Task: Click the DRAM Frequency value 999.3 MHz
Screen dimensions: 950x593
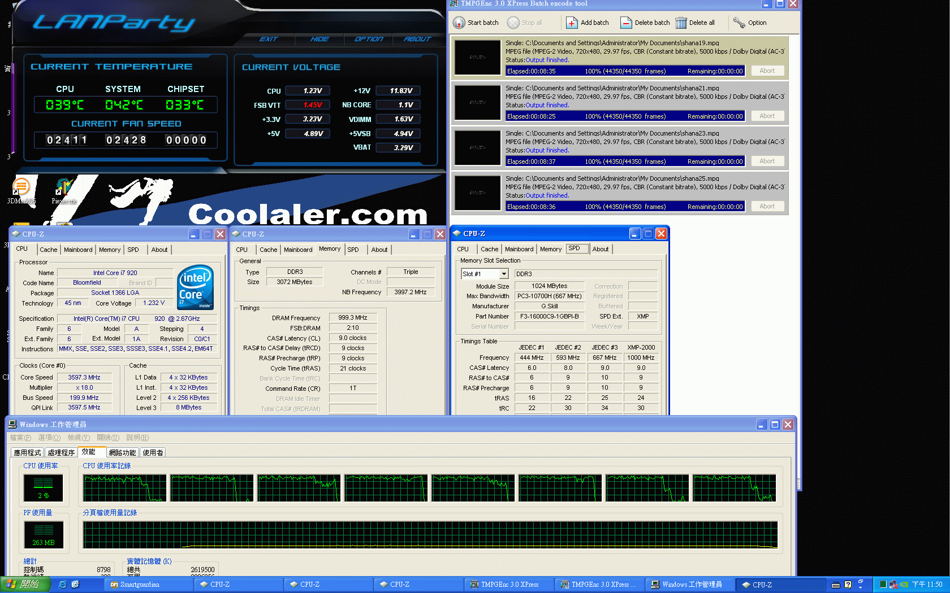Action: pyautogui.click(x=353, y=318)
